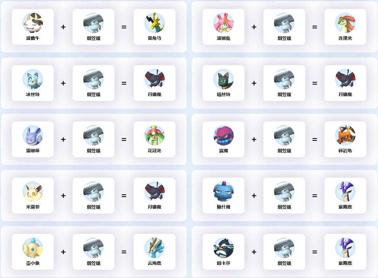Click 月镰魔 result next to 喵丝特

[x=345, y=83]
